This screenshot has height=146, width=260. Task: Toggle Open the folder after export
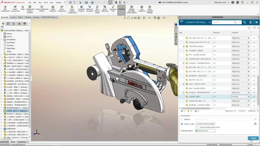(x=197, y=127)
